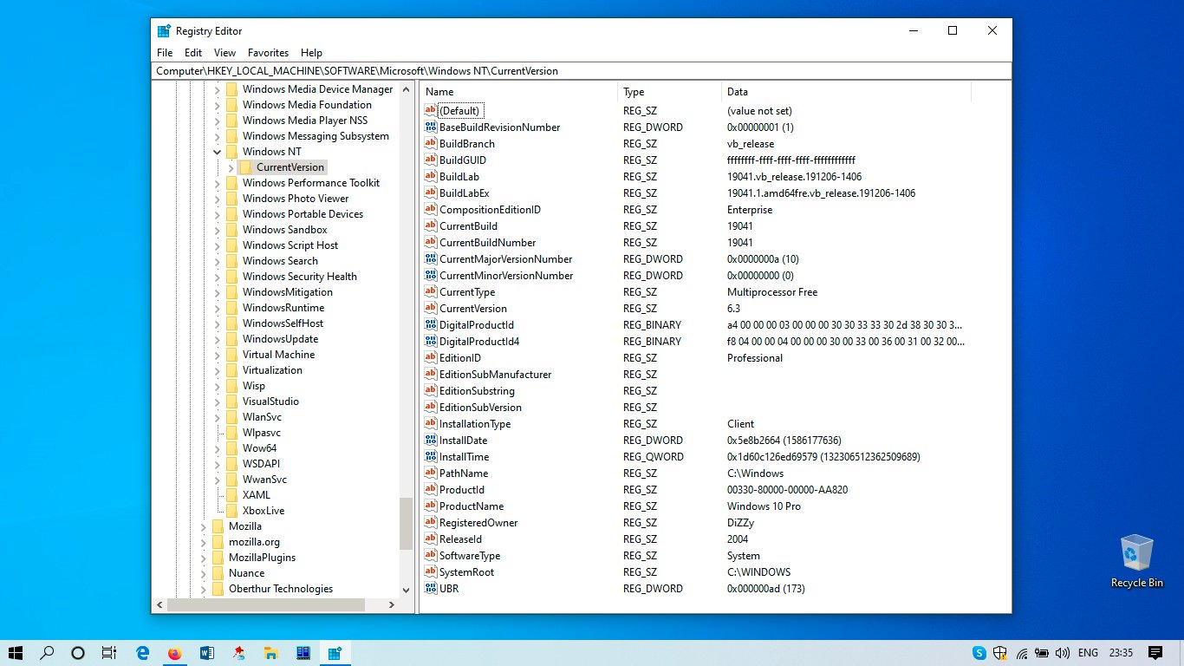Viewport: 1184px width, 666px height.
Task: Click the RegisteredOwner value icon
Action: click(x=431, y=523)
